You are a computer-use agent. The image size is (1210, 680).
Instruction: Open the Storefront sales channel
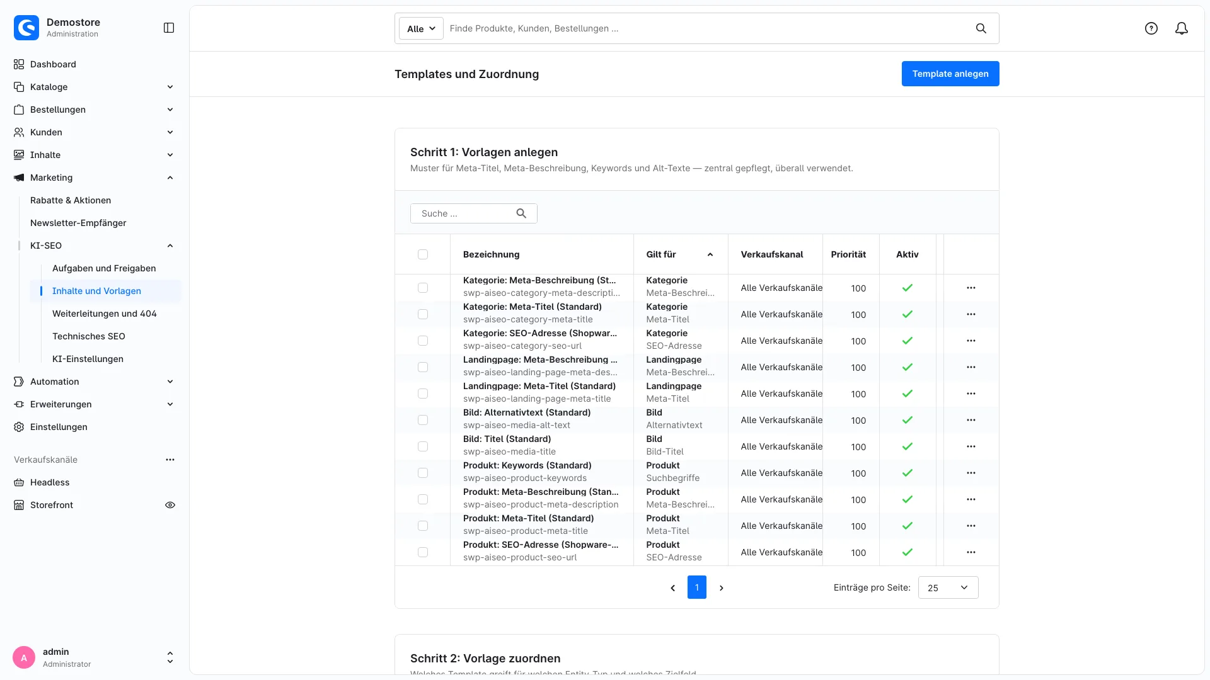point(52,505)
